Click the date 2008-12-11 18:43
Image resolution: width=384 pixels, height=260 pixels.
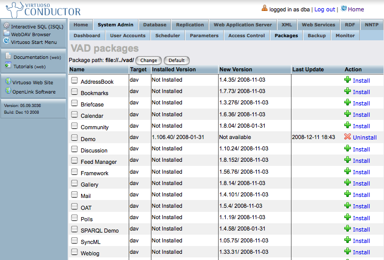(x=314, y=137)
